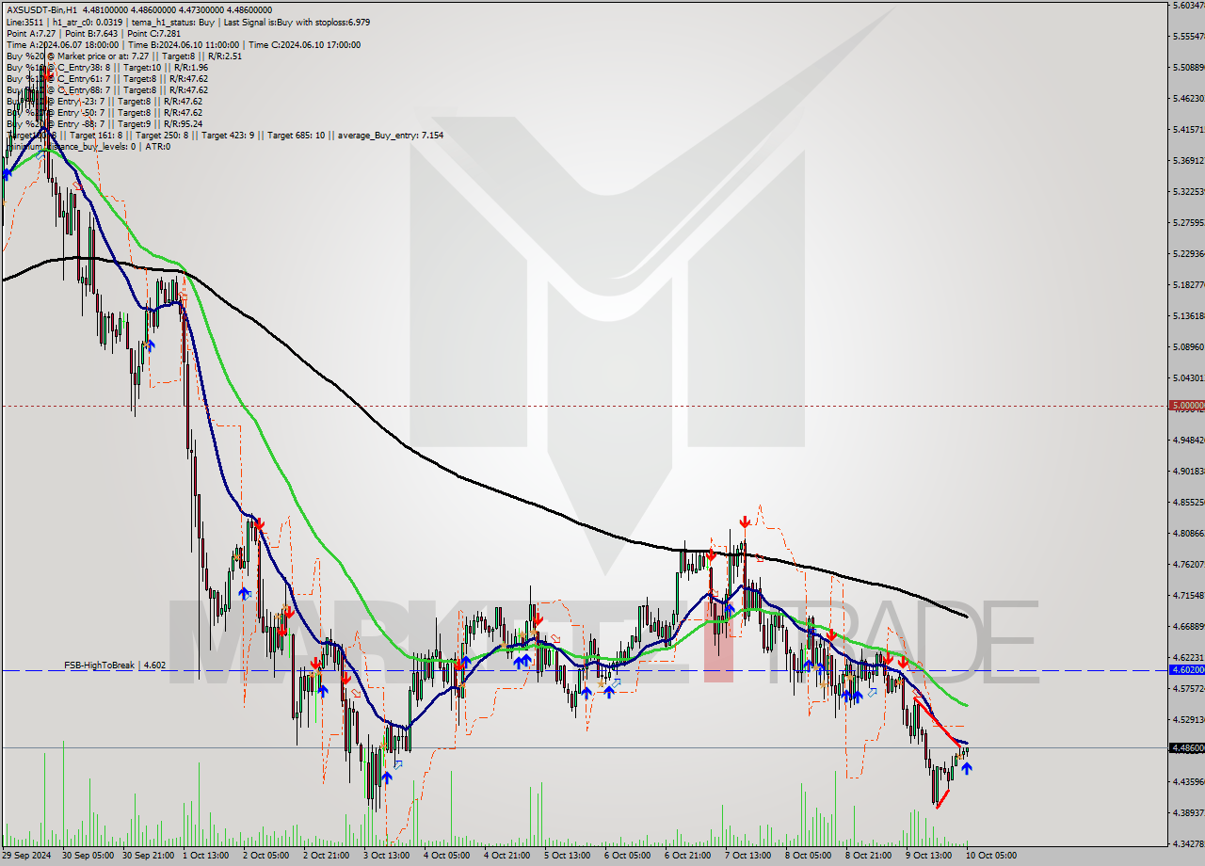Viewport: 1205px width, 866px height.
Task: Click the 'Buy %20 @ Market price or at: 7.27' line
Action: (123, 56)
